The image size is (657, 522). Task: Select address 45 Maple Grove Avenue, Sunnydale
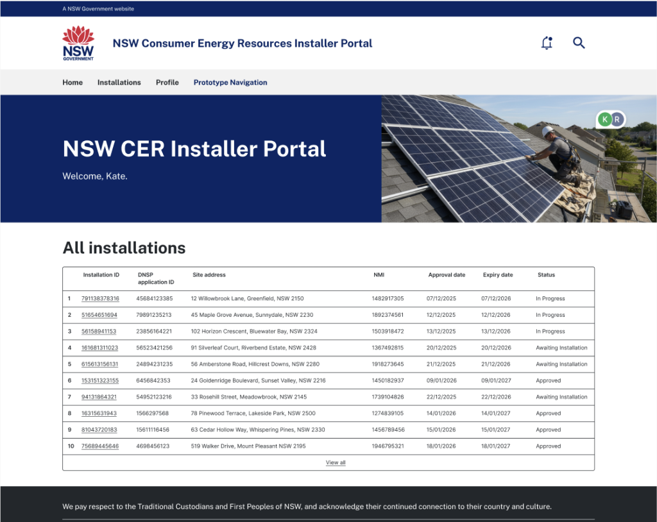point(252,315)
